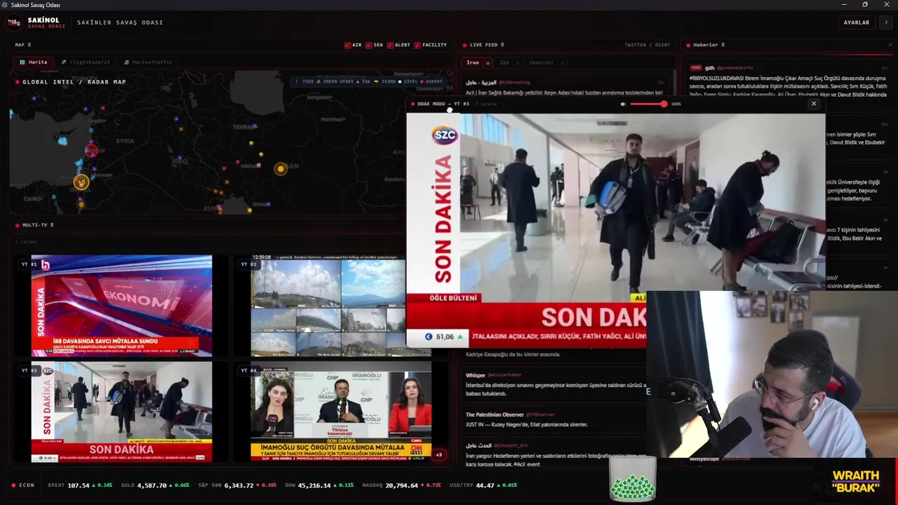This screenshot has height=505, width=898.
Task: Click the ASKERİ legend entry
Action: click(431, 81)
